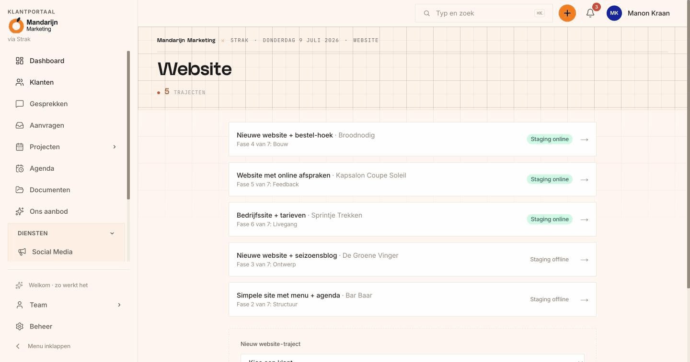This screenshot has height=362, width=690.
Task: Expand the Projecten submenu chevron
Action: 115,147
